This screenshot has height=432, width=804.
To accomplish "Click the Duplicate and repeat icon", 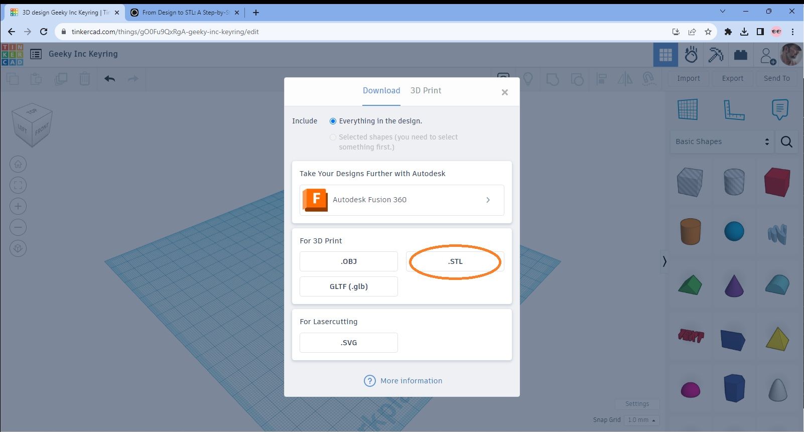I will coord(61,79).
